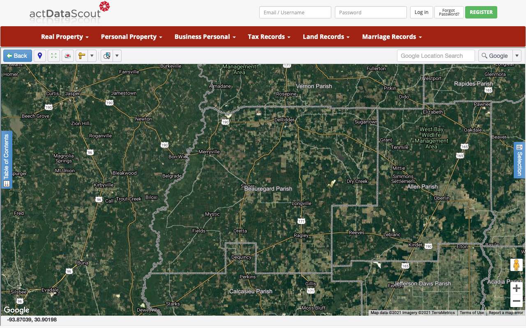The height and width of the screenshot is (328, 526).
Task: Expand the Google search provider dropdown arrow
Action: 517,56
